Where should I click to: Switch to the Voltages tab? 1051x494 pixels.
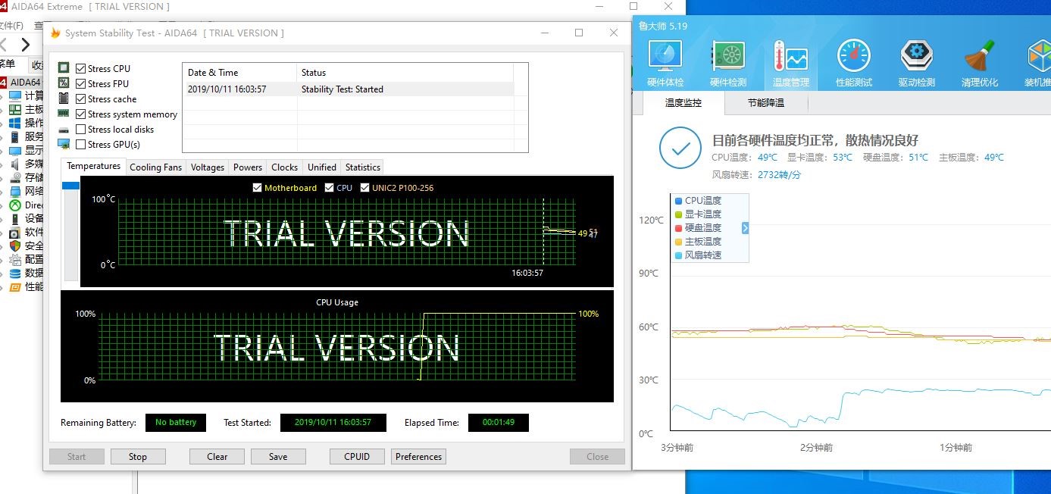207,167
